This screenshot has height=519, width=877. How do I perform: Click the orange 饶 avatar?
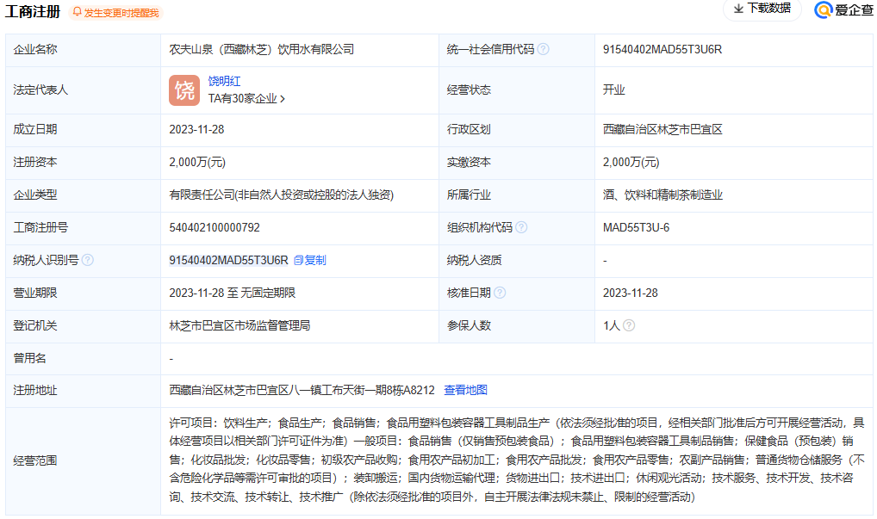[x=184, y=90]
